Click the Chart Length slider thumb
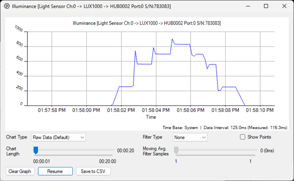 (36, 150)
